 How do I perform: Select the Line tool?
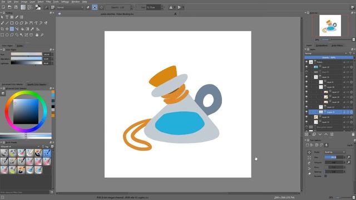(x=7, y=23)
